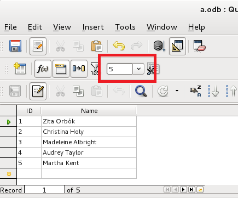Click the Refresh icon

[163, 91]
